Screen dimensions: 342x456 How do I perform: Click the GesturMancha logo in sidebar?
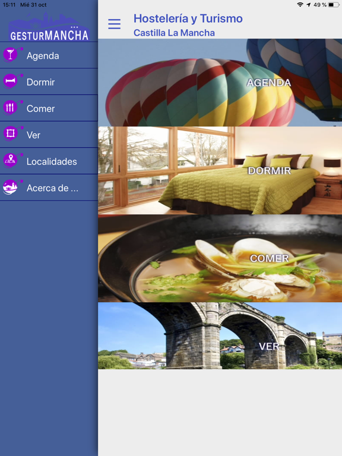click(49, 27)
